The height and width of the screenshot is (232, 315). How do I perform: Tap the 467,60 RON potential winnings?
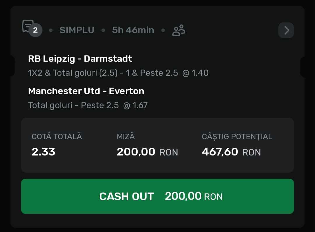(x=231, y=152)
